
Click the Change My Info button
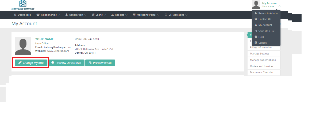click(31, 63)
